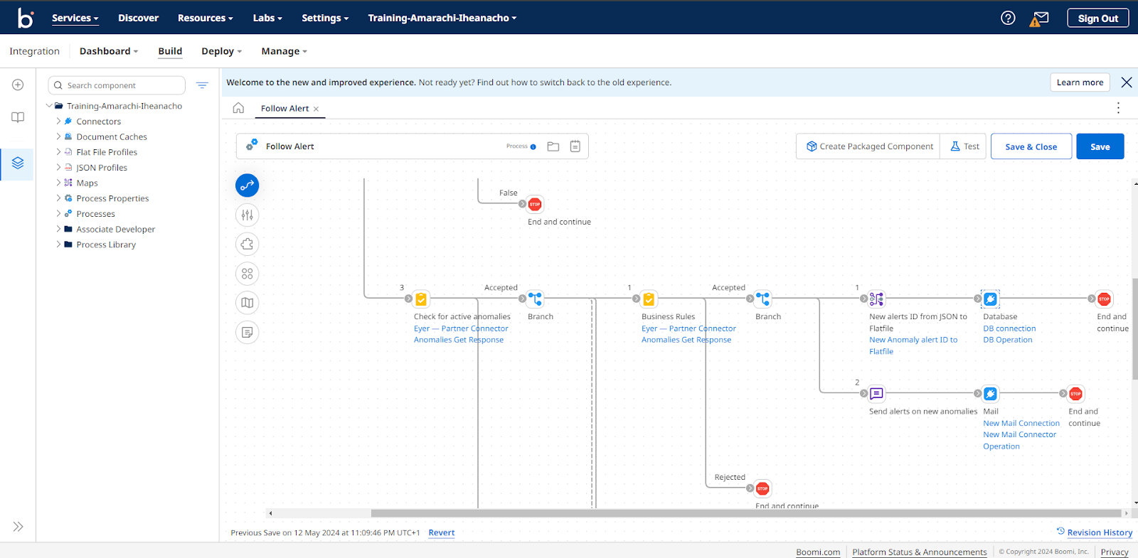
Task: Open the Settings dropdown menu
Action: click(x=325, y=18)
